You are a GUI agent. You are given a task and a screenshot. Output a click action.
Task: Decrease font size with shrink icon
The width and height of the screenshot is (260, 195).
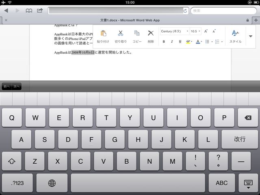click(x=214, y=31)
